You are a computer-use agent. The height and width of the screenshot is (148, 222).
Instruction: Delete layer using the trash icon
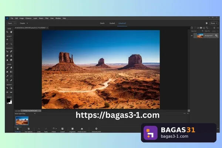point(214,28)
